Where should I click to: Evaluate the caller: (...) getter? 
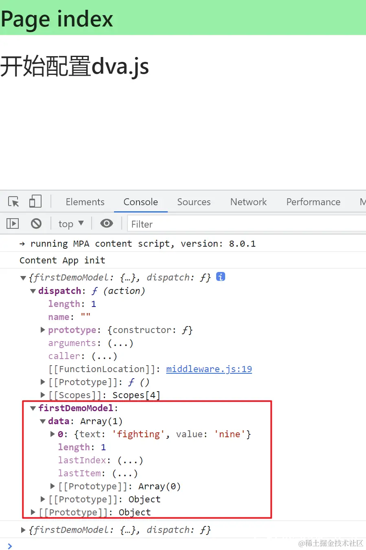[x=104, y=356]
